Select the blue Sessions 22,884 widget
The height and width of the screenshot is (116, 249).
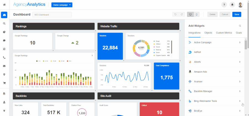110,46
